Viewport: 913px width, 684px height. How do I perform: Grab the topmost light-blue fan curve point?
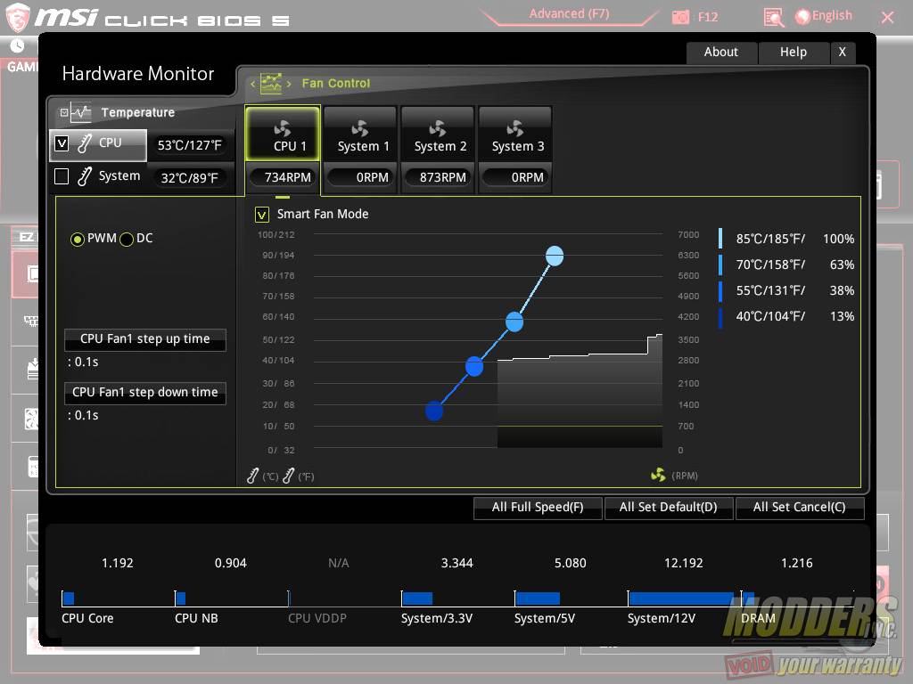(555, 256)
